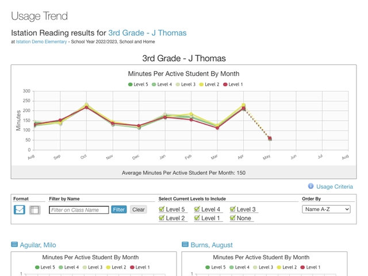This screenshot has width=368, height=276.
Task: Open Aguilar, Milo student link
Action: [x=38, y=245]
